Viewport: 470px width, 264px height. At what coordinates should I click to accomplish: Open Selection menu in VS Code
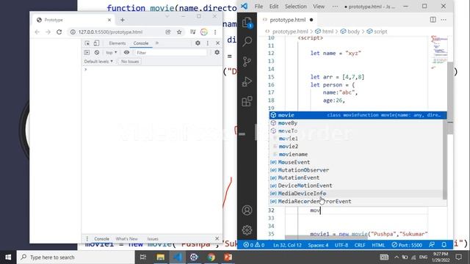coord(295,7)
